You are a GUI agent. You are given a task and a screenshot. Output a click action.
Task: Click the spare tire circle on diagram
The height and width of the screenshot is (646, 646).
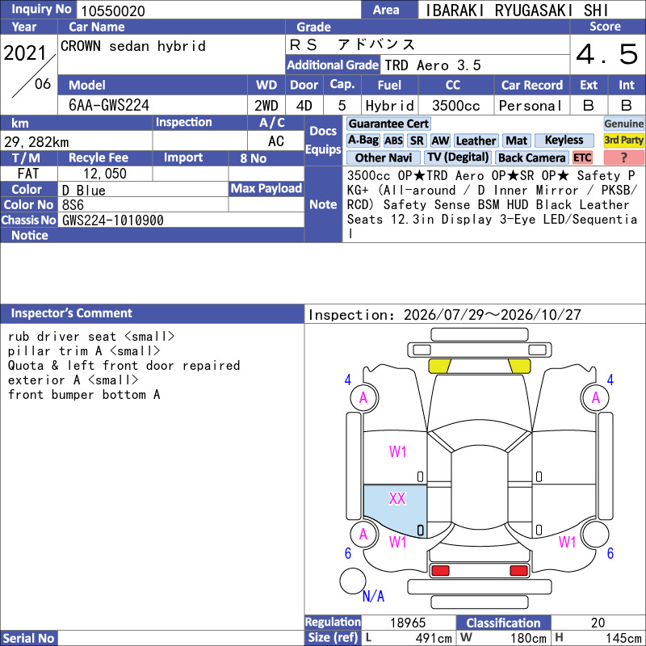coord(353,581)
